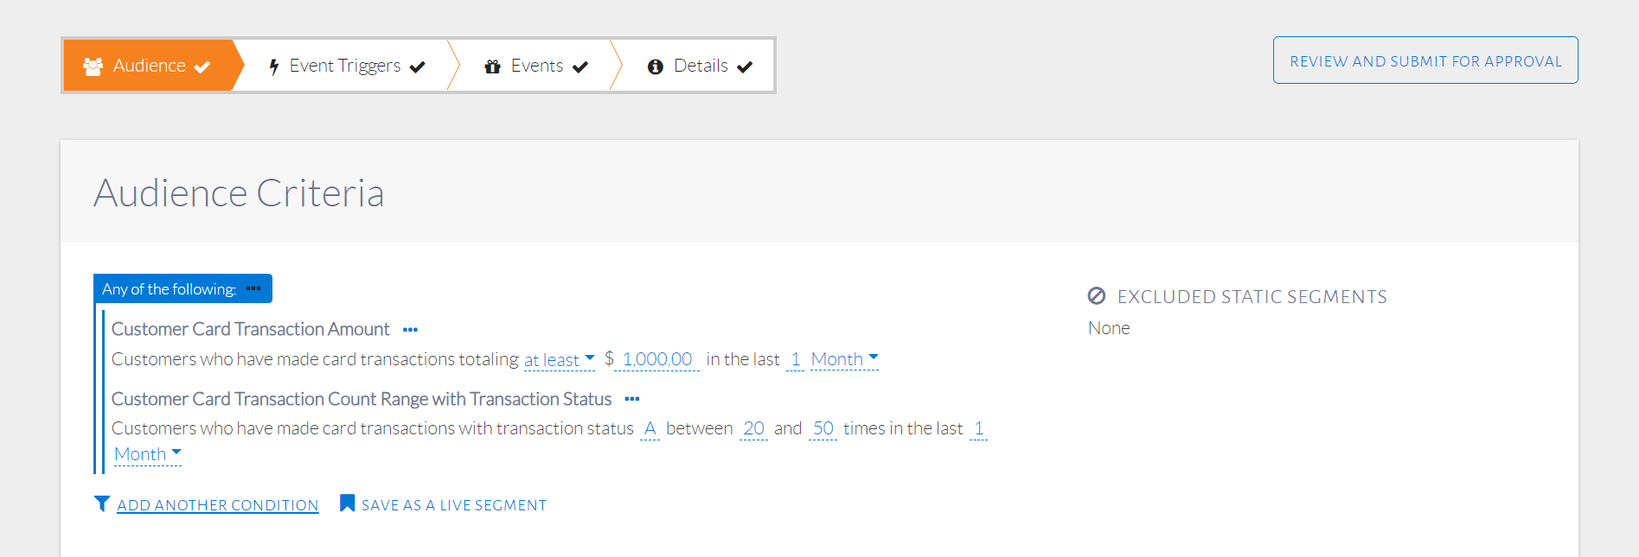Click the Details info icon
The width and height of the screenshot is (1639, 557).
[655, 66]
